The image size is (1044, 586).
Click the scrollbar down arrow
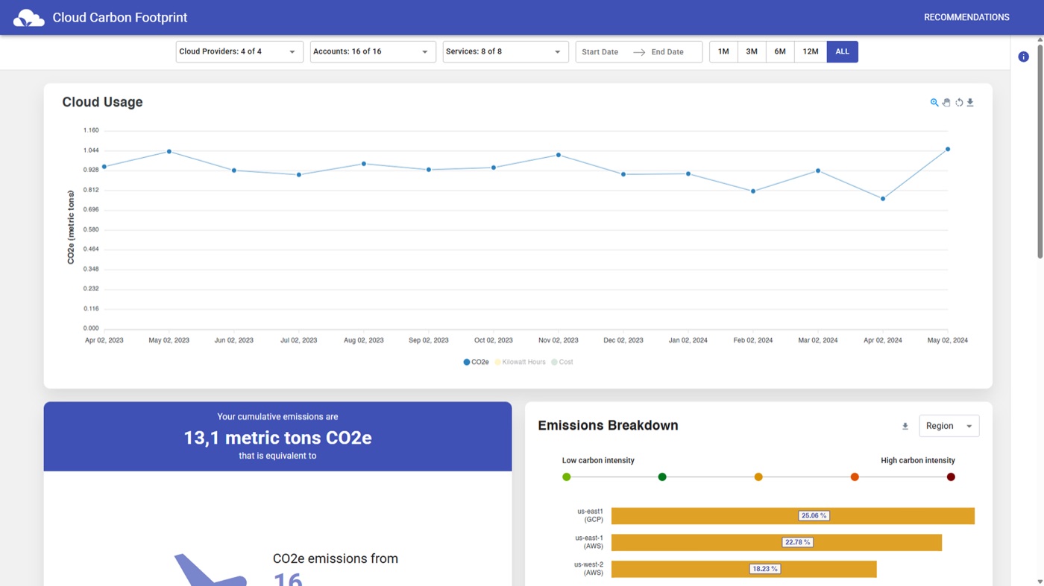[1040, 581]
